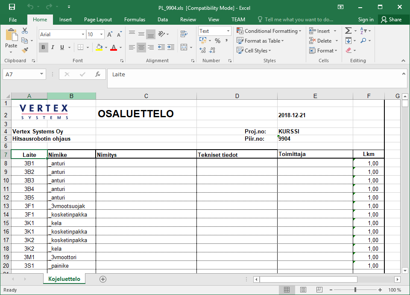The width and height of the screenshot is (410, 295).
Task: Click Increase Font Size icon
Action: (x=110, y=35)
